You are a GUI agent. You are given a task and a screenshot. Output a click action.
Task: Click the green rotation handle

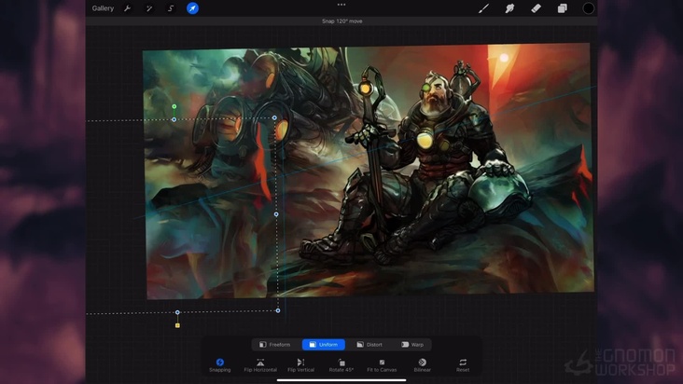pos(174,106)
